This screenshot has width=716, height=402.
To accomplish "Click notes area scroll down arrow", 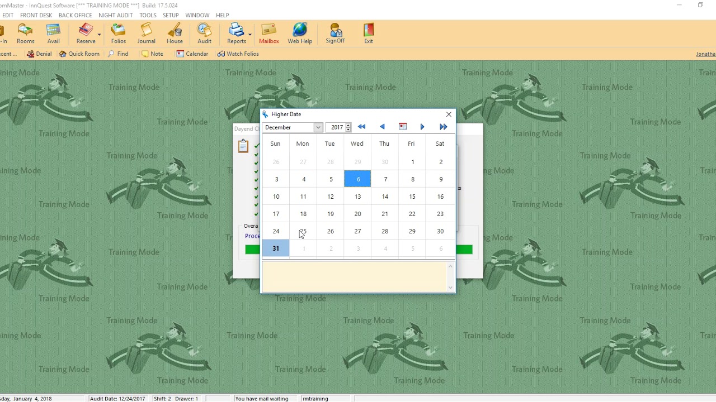I will pos(451,288).
